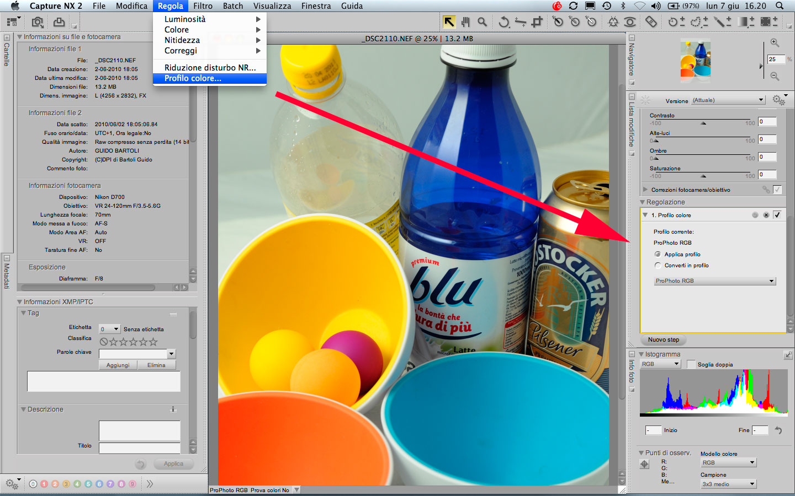Collapse the Regolazione section
Screen dimensions: 795x496
(643, 202)
